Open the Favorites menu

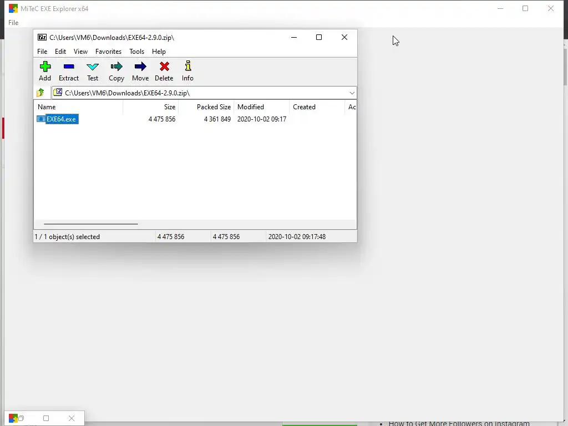click(108, 52)
